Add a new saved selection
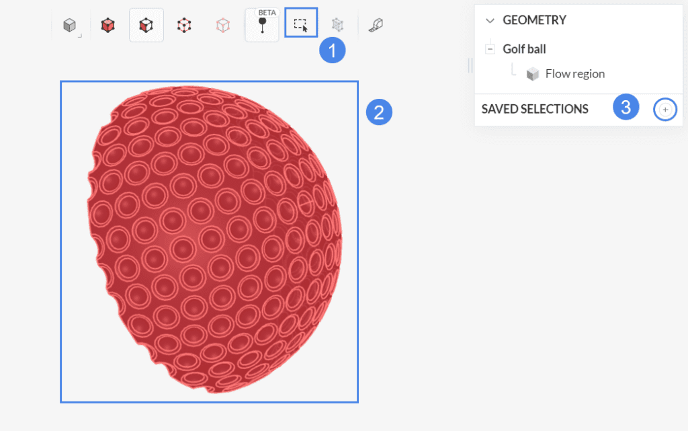The image size is (688, 431). click(665, 109)
